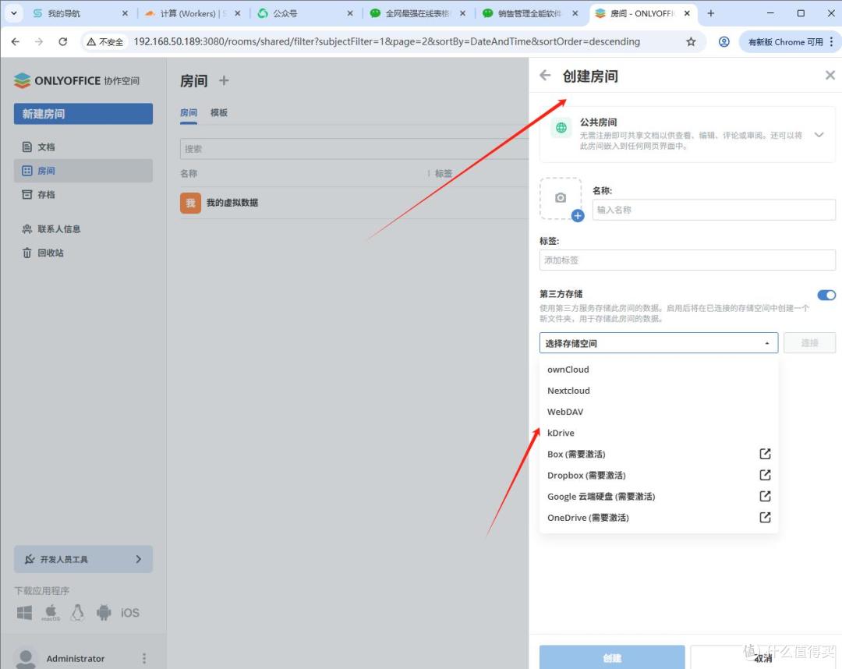The height and width of the screenshot is (669, 842).
Task: Click the iOS download app icon
Action: 130,613
